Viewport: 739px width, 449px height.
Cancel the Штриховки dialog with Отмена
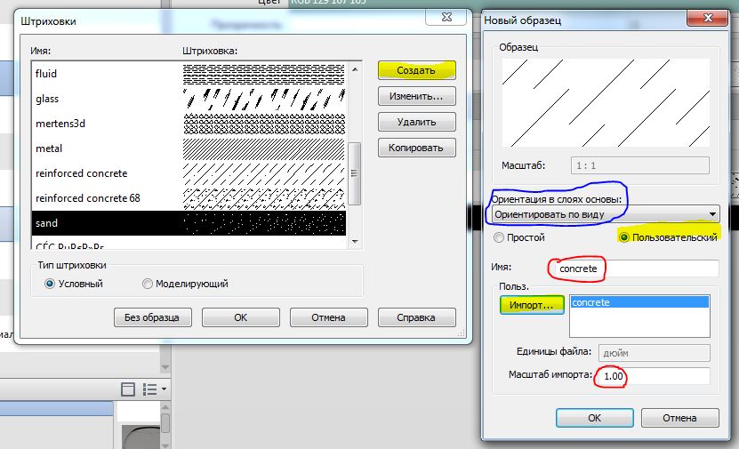(x=328, y=317)
